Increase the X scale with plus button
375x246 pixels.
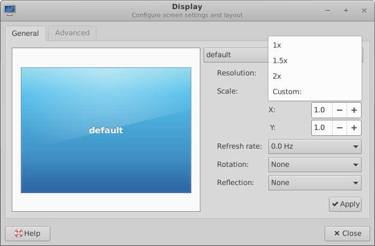(354, 110)
